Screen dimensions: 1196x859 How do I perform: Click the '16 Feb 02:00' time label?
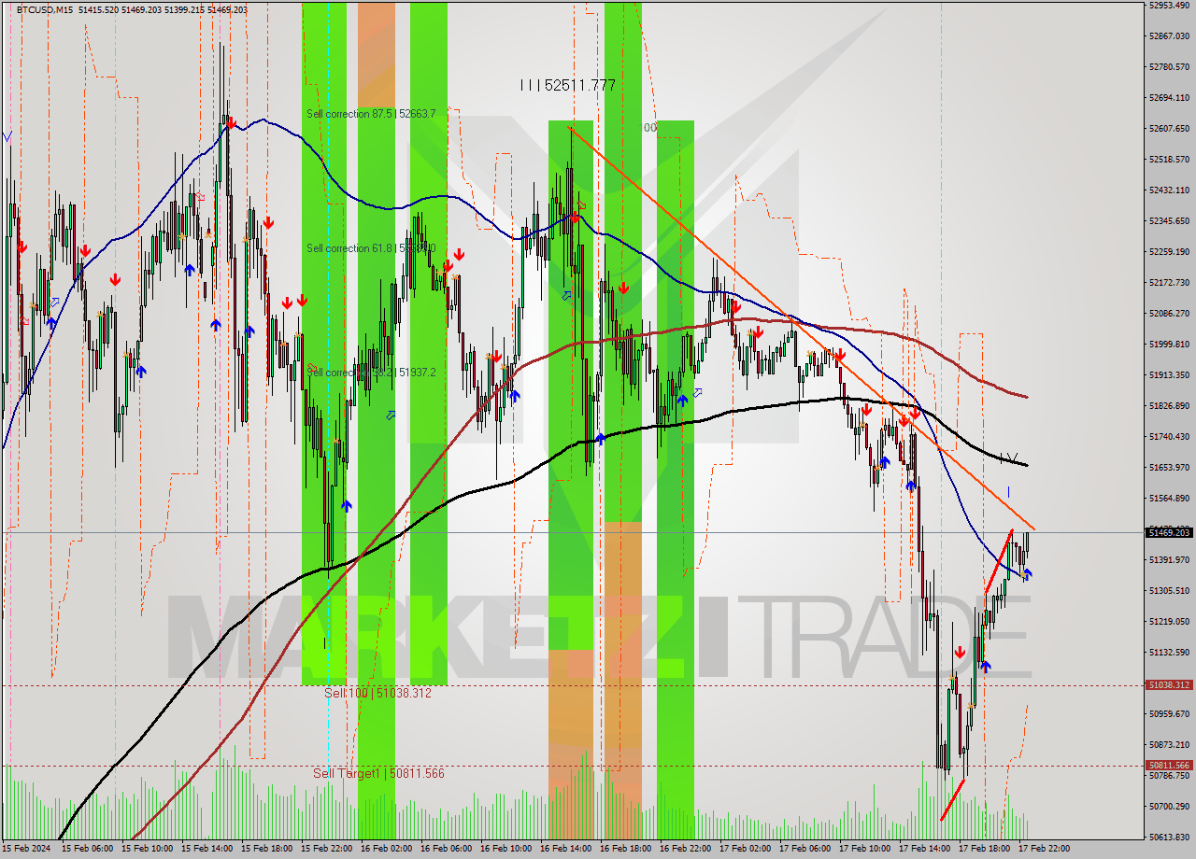coord(386,850)
